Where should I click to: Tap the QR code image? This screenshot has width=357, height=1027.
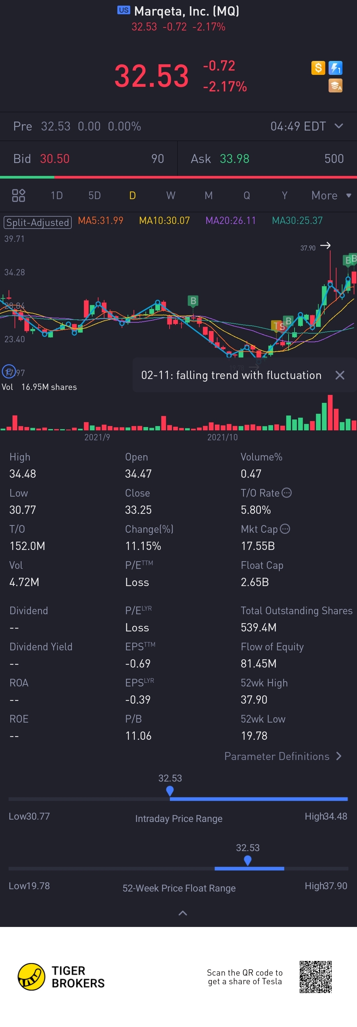(316, 976)
